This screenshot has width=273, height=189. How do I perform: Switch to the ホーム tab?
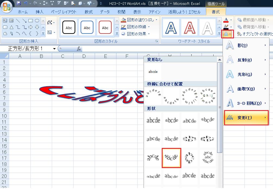pos(23,12)
